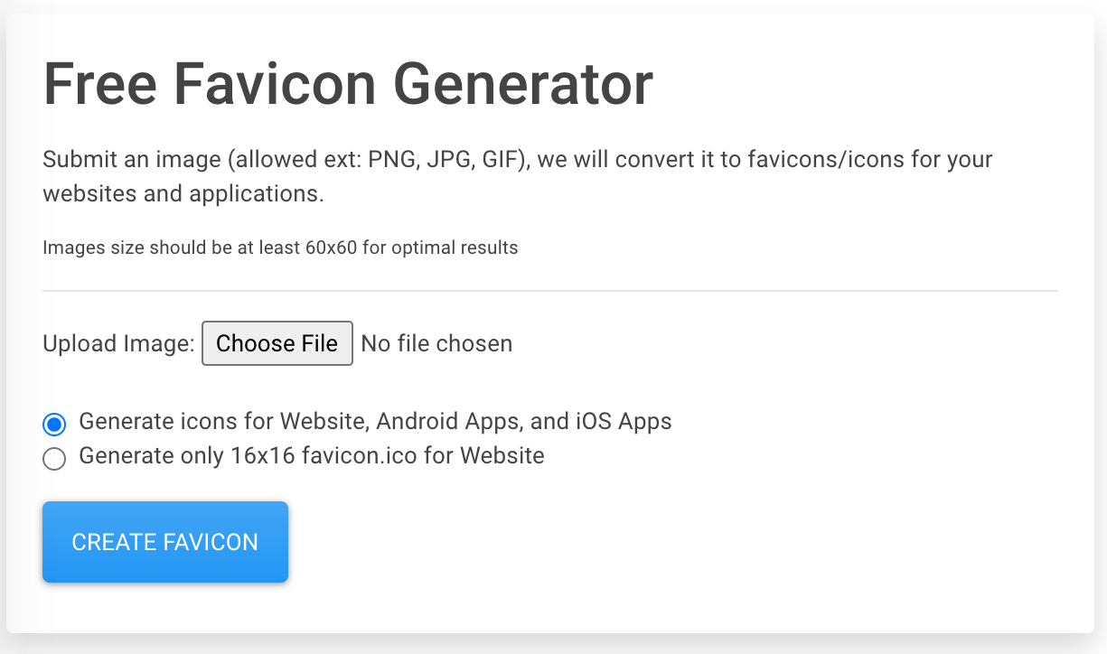Image resolution: width=1107 pixels, height=654 pixels.
Task: Click the '60x60' text in size note
Action: coord(331,248)
